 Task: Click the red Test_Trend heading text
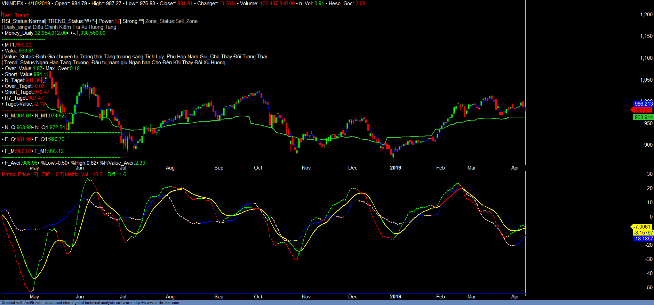pyautogui.click(x=16, y=15)
